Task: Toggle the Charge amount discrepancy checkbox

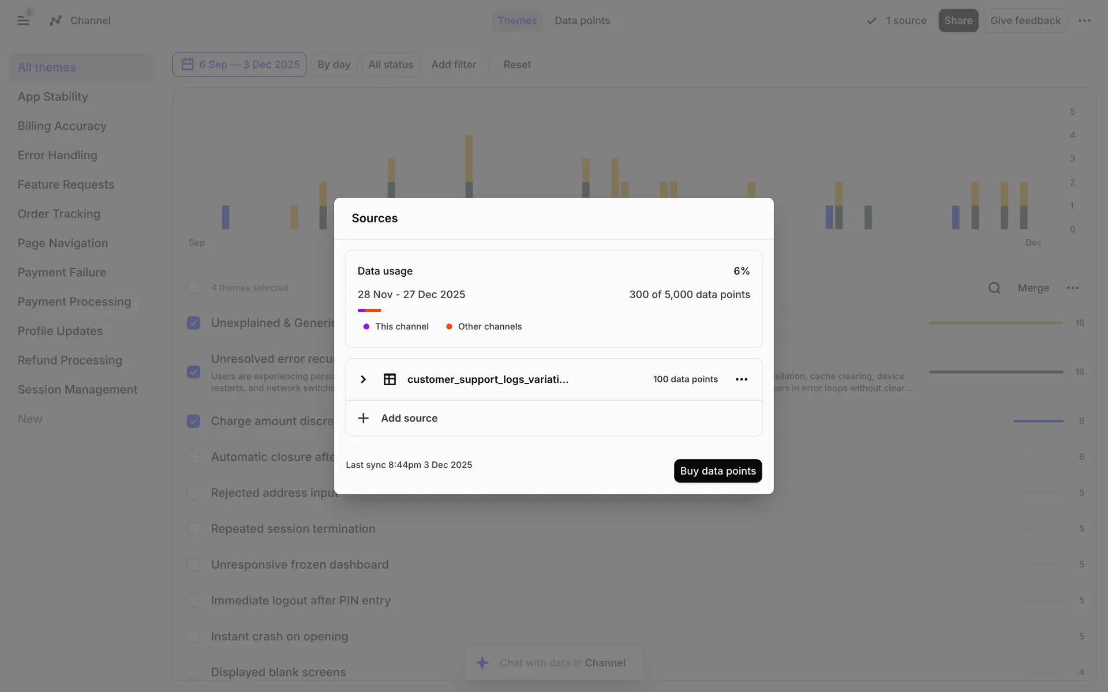Action: [x=194, y=421]
